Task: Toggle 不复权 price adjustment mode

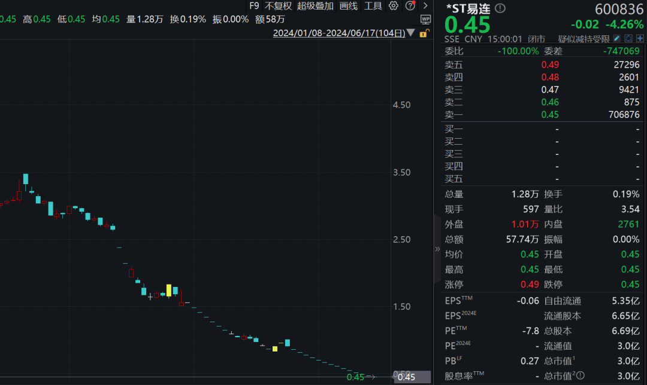Action: pos(278,6)
